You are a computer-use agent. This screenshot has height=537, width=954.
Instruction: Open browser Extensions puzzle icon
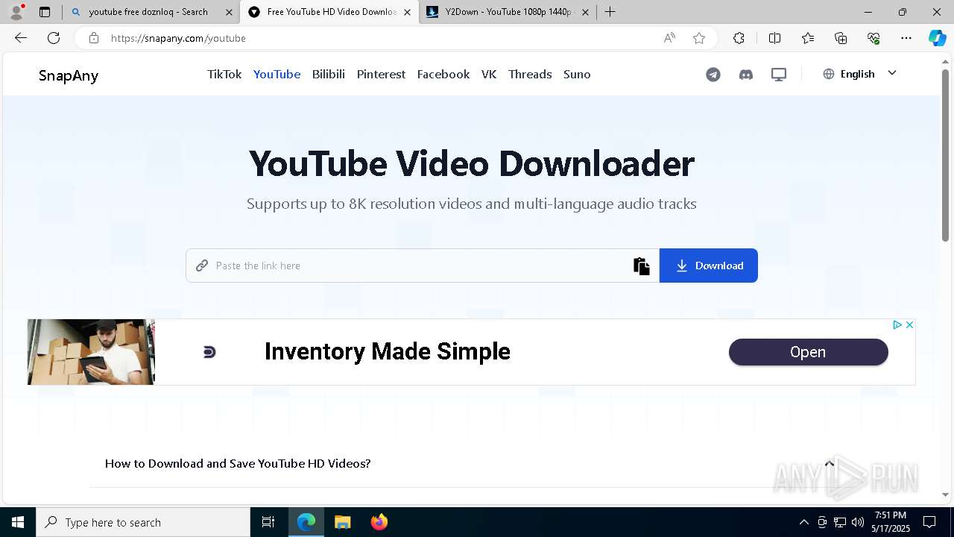point(739,38)
